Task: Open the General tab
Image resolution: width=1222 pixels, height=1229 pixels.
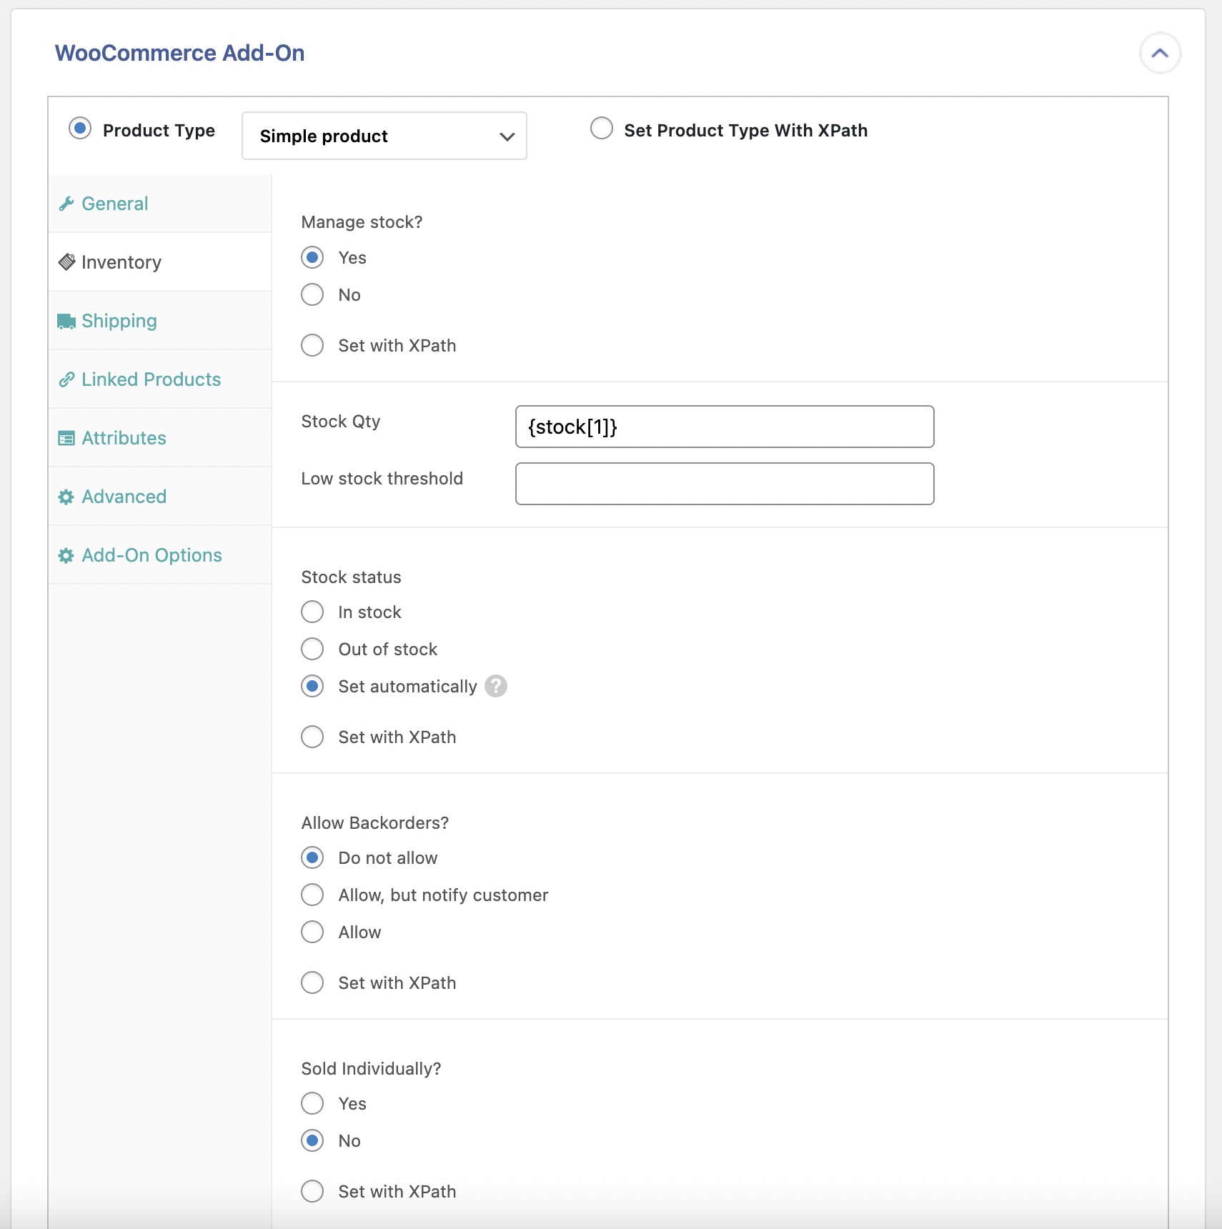Action: (160, 204)
